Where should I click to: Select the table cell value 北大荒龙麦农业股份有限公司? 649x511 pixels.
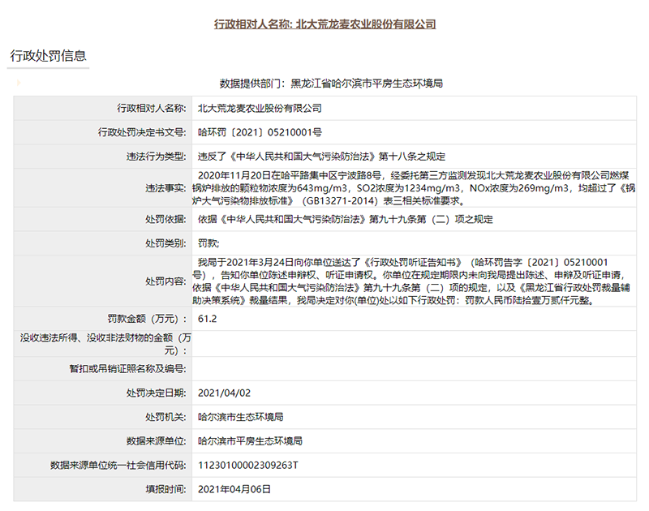tap(260, 109)
